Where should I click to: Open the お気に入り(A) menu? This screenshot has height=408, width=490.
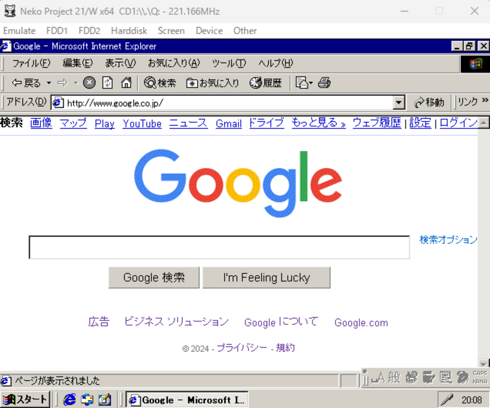click(174, 63)
